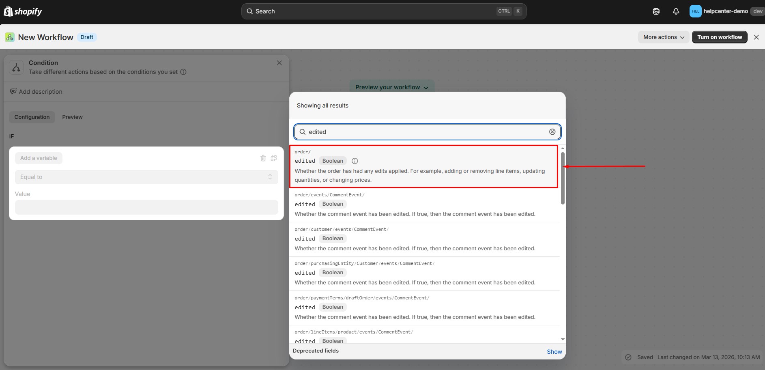Expand Preview your workflow dropdown
This screenshot has height=370, width=765.
click(x=391, y=87)
